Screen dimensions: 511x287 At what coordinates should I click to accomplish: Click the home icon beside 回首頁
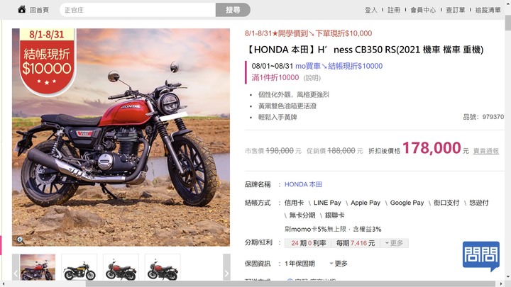(22, 9)
